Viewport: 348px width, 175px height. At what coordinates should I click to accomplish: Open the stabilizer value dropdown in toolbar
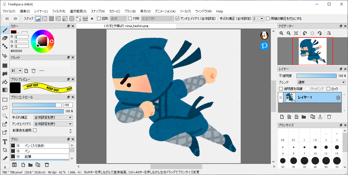258,19
